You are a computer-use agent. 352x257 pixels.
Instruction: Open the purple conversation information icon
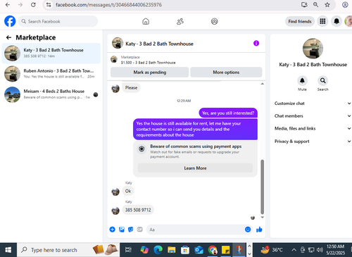(x=256, y=43)
